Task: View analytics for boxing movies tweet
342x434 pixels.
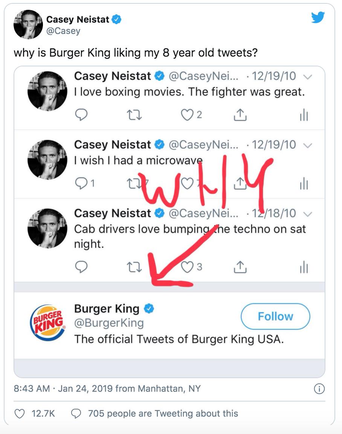Action: click(304, 115)
